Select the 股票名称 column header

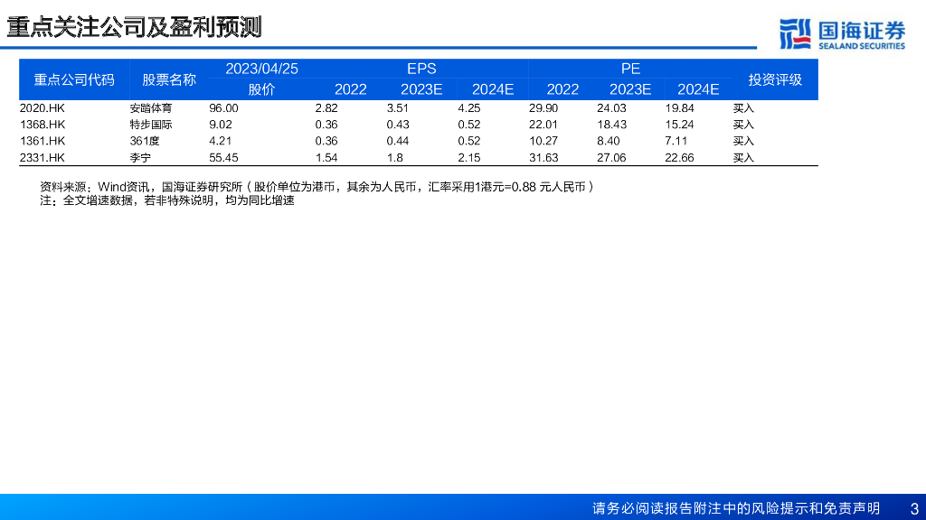[x=169, y=79]
